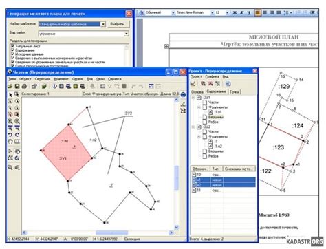The image size is (326, 249).
Task: Click the Выбрать... button
Action: click(118, 24)
